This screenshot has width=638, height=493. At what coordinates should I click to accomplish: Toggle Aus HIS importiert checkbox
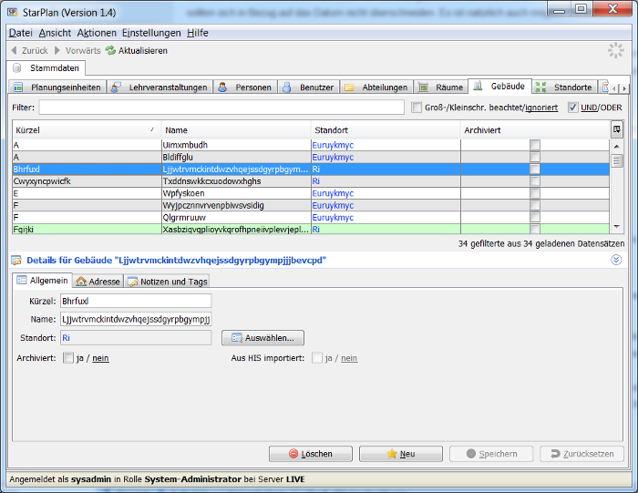(317, 358)
